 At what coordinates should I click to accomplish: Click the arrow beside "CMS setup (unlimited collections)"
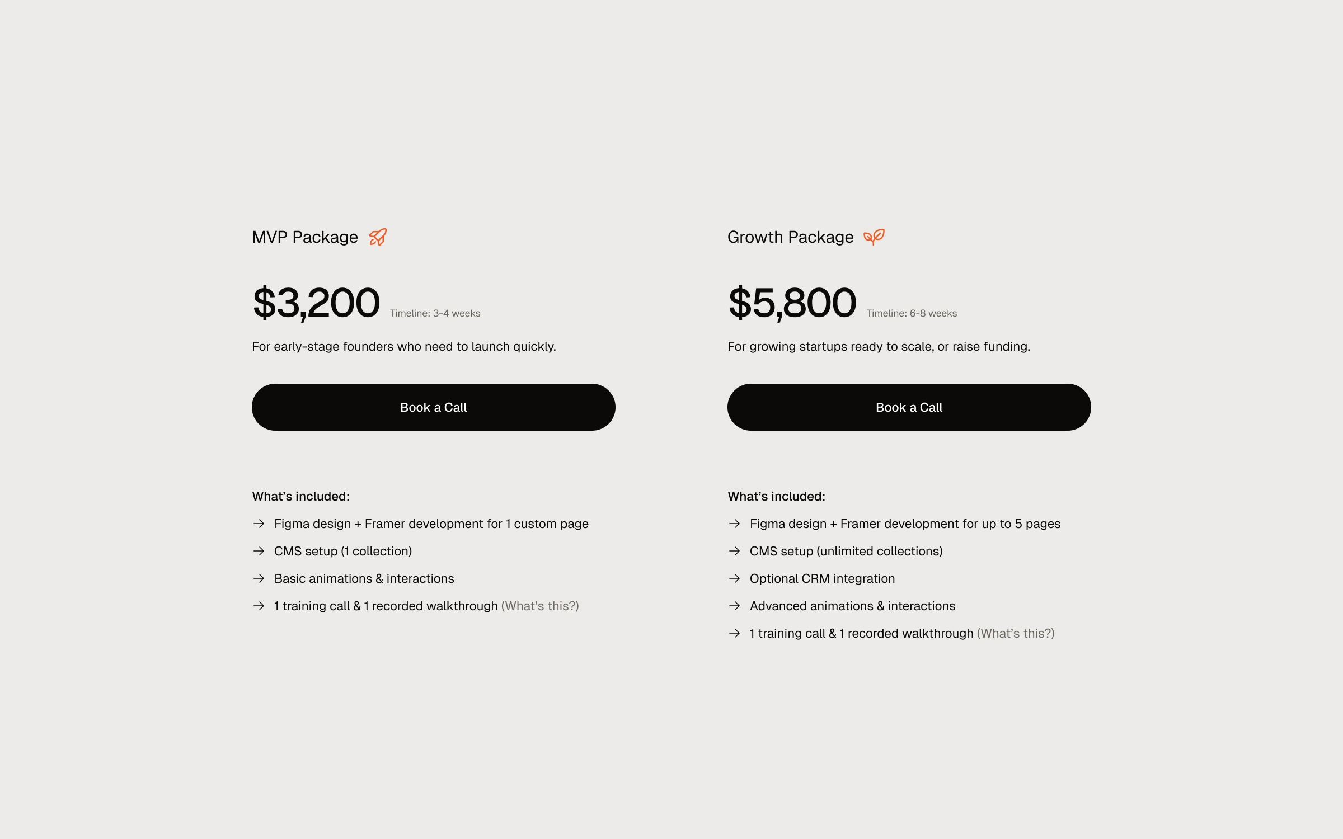[734, 551]
